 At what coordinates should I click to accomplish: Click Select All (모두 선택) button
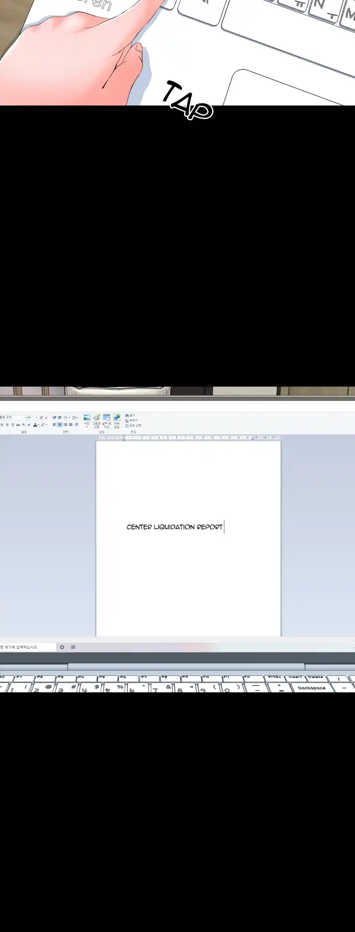(x=134, y=426)
